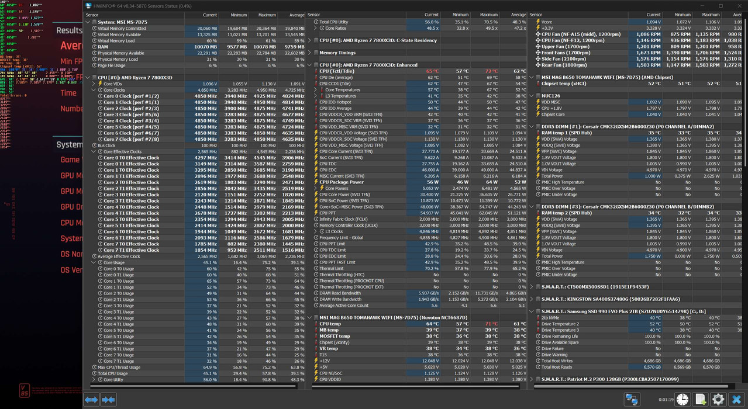Expand the C-State Residency group
This screenshot has height=409, width=748.
point(309,40)
